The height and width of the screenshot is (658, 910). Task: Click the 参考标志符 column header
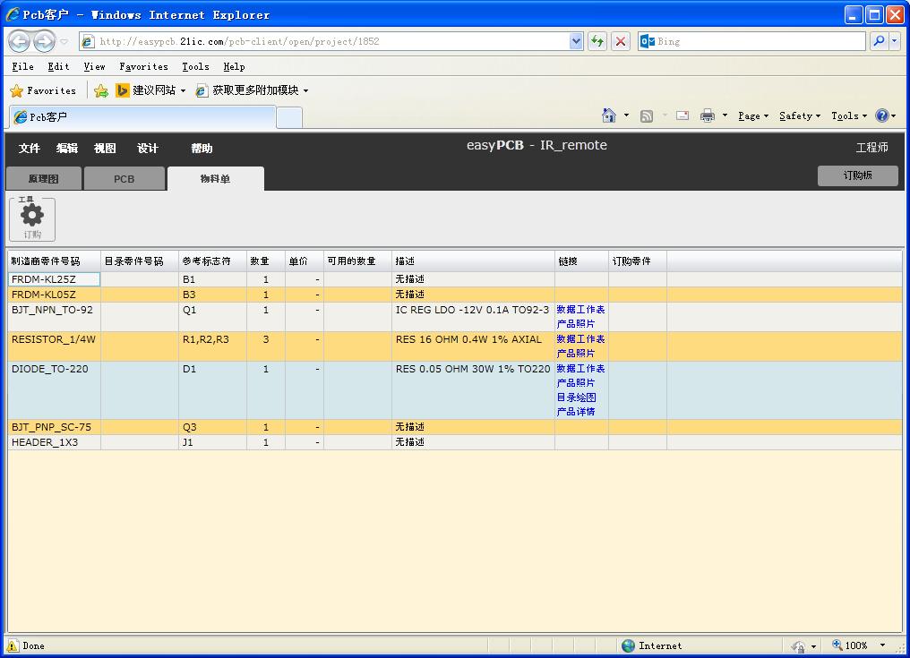212,261
